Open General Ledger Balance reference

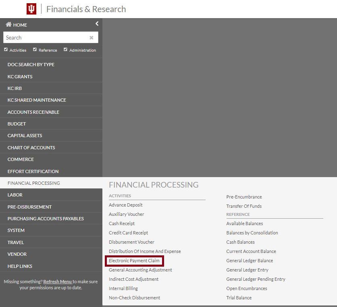tap(250, 261)
